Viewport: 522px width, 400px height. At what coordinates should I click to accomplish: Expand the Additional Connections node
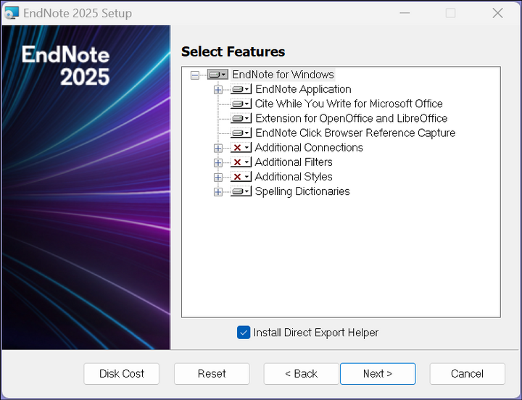(218, 148)
